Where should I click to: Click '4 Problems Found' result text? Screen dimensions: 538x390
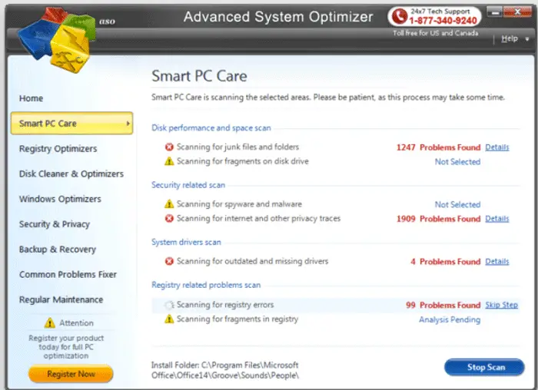(445, 262)
